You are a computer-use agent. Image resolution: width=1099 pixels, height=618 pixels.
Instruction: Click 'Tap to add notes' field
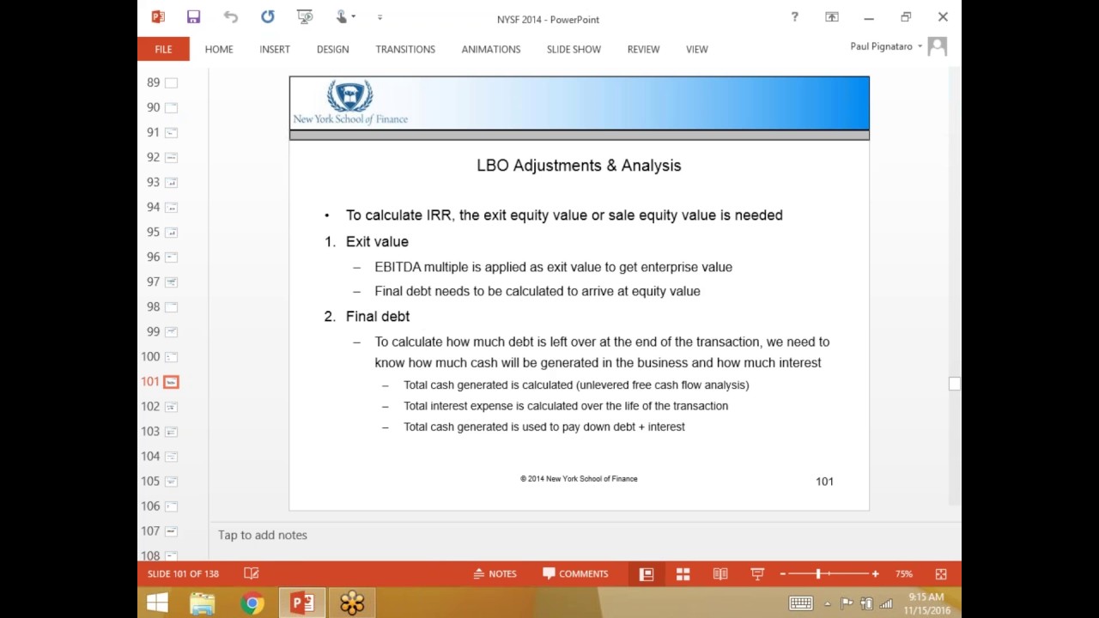click(x=262, y=535)
